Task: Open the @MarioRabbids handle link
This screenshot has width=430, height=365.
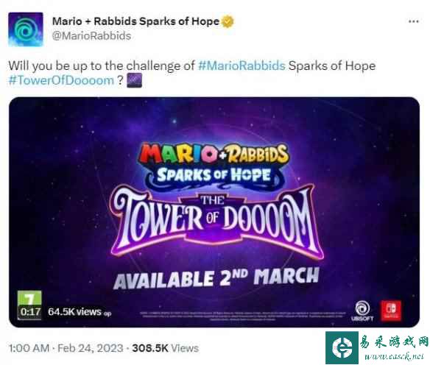Action: [91, 36]
